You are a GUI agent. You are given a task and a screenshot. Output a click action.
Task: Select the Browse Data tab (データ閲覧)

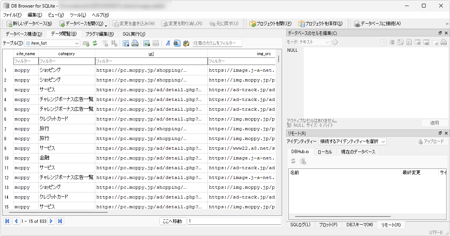(x=64, y=34)
